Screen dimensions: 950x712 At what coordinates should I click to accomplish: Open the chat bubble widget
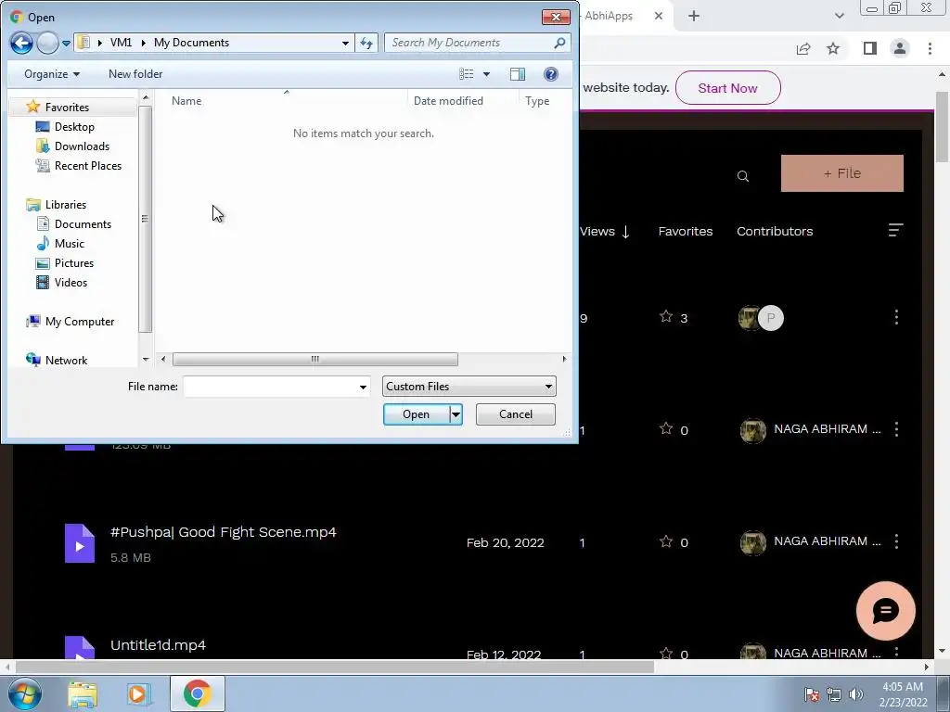point(885,611)
